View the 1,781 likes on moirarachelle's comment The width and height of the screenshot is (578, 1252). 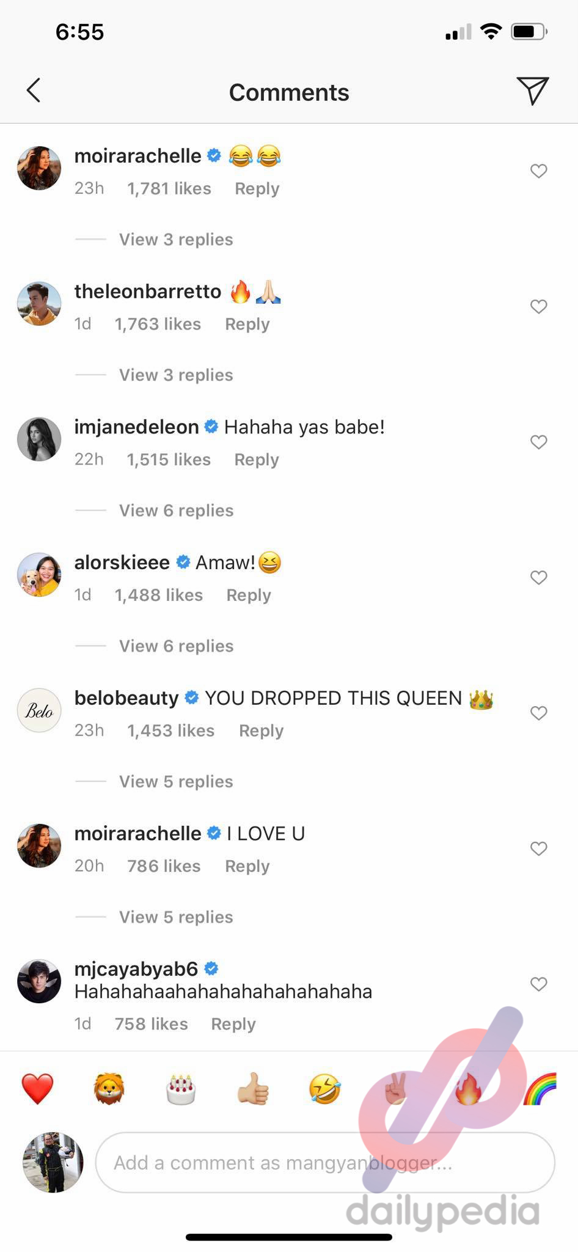pos(169,188)
